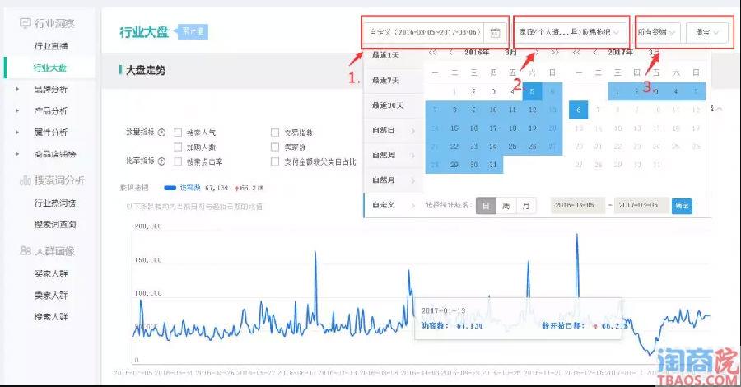
Task: Enable the 加购人数 checkbox
Action: [x=178, y=147]
